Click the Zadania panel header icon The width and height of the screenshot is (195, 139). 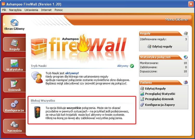pyautogui.click(x=186, y=82)
